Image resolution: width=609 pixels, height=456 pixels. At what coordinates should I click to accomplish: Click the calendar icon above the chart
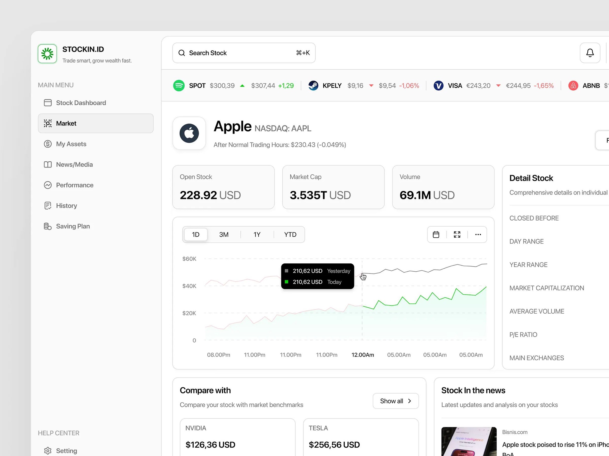point(436,234)
